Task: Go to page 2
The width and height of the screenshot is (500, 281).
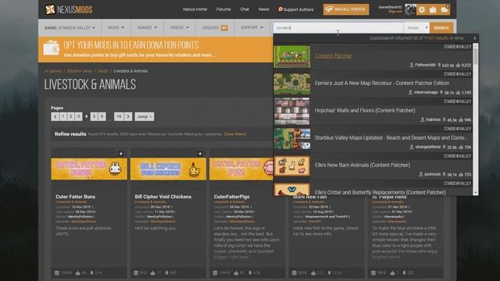Action: click(71, 116)
